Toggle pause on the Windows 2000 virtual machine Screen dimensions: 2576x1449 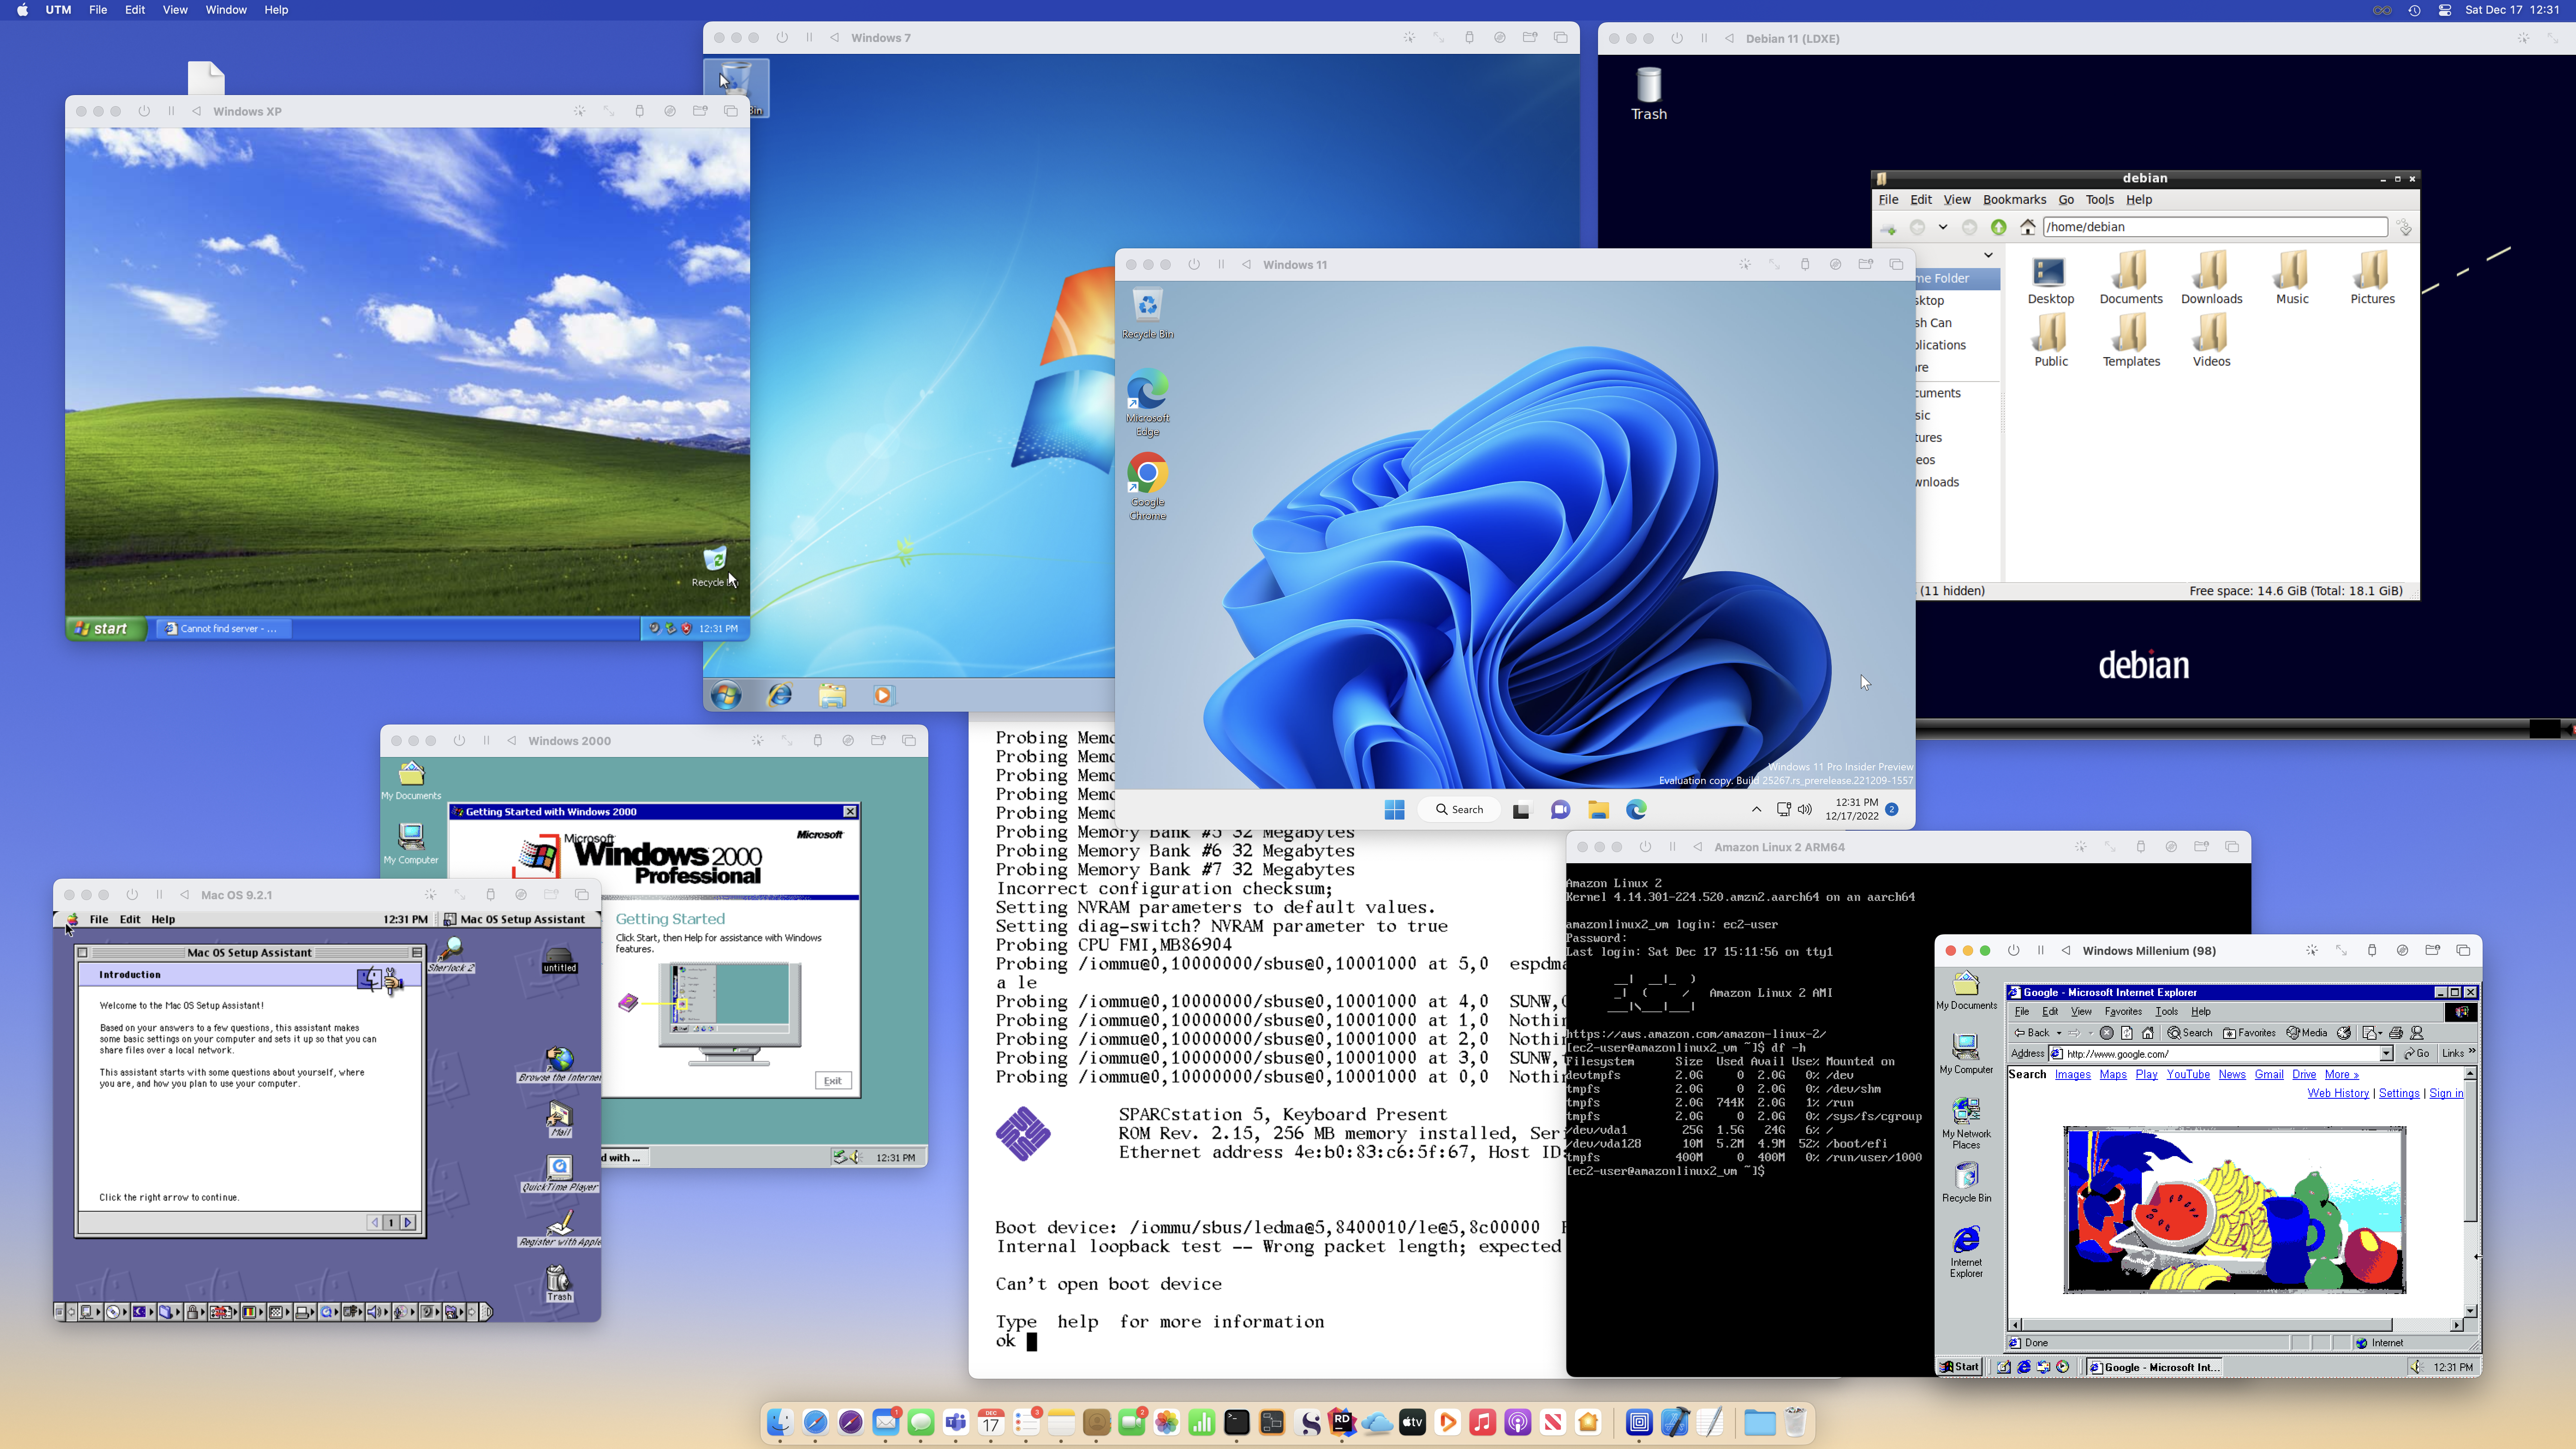486,741
